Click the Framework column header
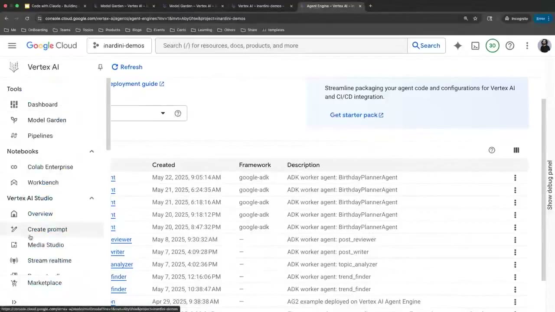This screenshot has height=312, width=555. (255, 165)
